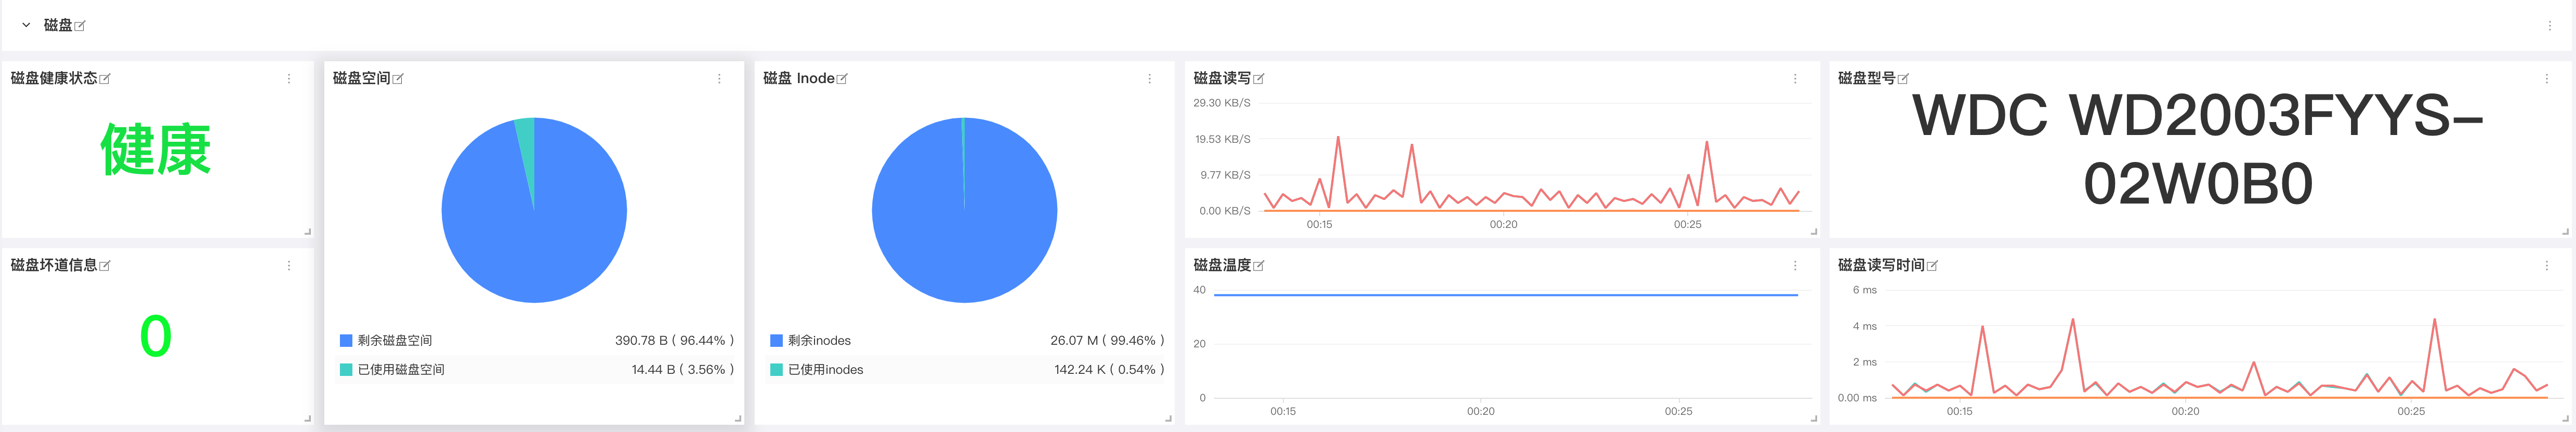Viewport: 2576px width, 432px height.
Task: Click edit icon beside 磁盘坏道信息
Action: pos(105,265)
